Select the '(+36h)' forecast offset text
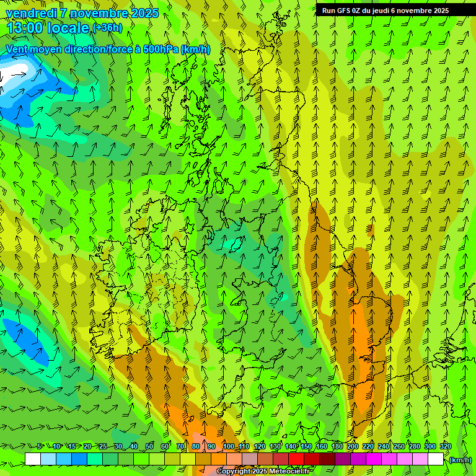The image size is (476, 476). pos(107,28)
